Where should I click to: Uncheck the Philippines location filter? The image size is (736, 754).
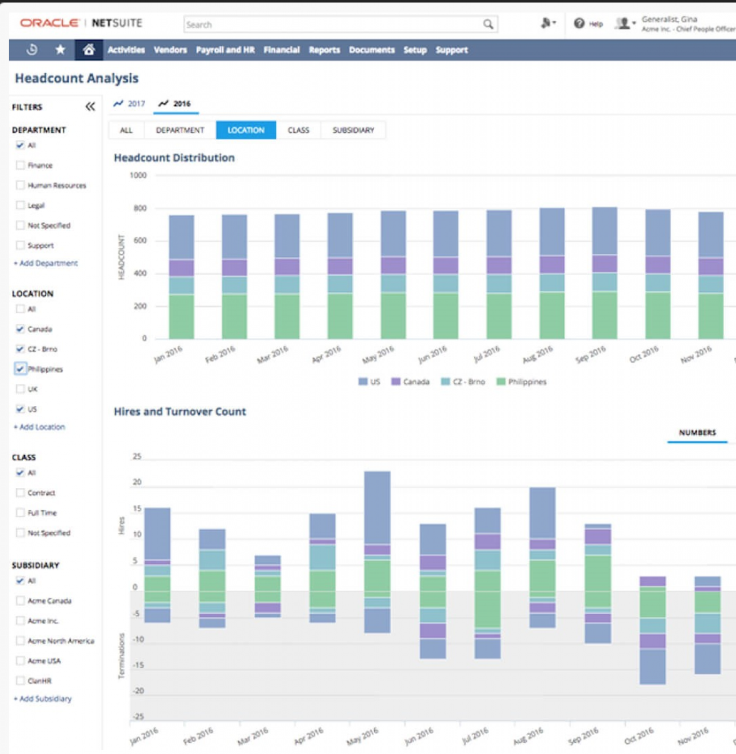20,369
